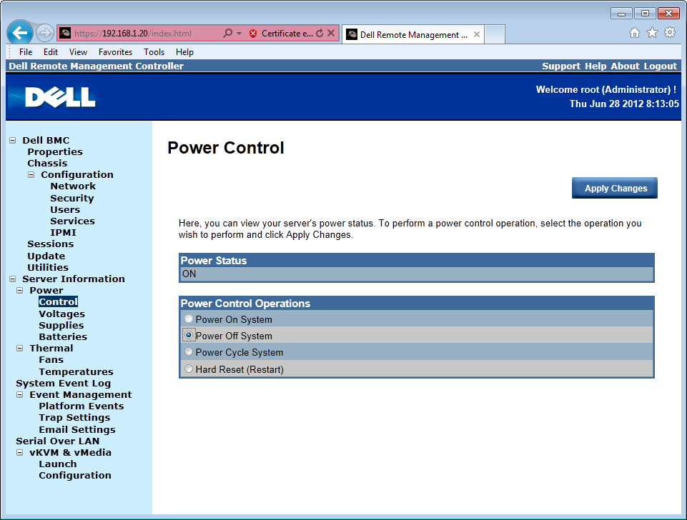Open System Event Log
The height and width of the screenshot is (520, 687).
tap(63, 383)
